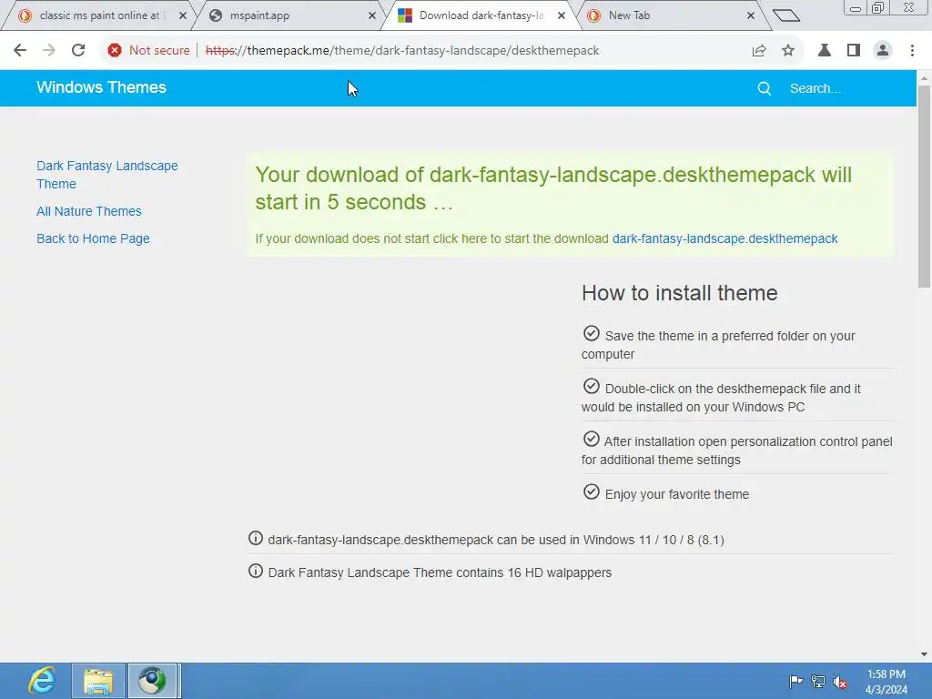The width and height of the screenshot is (932, 699).
Task: Reload the current page
Action: (x=78, y=51)
